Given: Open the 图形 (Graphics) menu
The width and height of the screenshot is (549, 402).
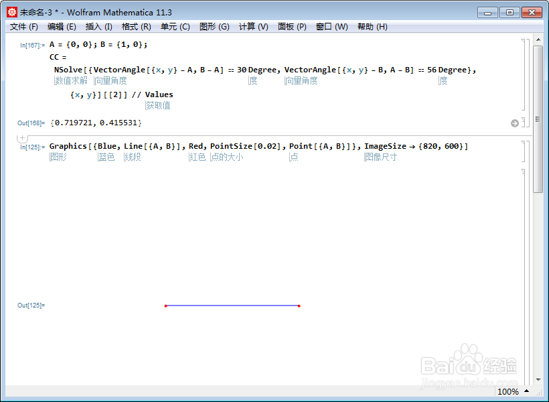Looking at the screenshot, I should click(x=213, y=26).
